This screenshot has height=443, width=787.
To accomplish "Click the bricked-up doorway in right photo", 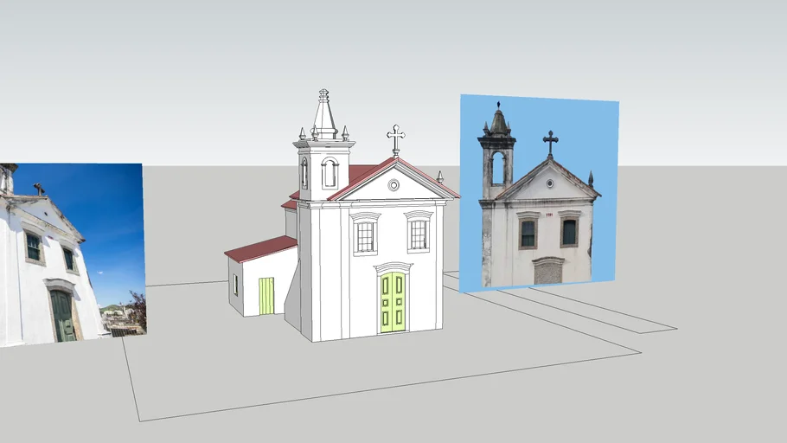I will [x=547, y=273].
